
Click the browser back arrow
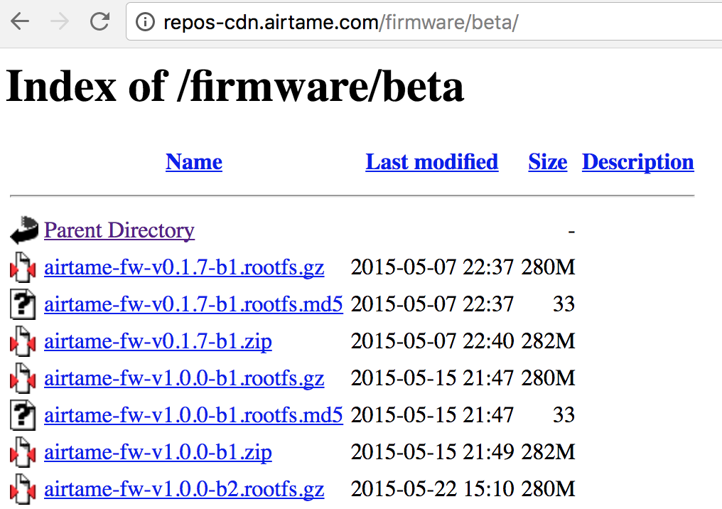click(x=20, y=21)
